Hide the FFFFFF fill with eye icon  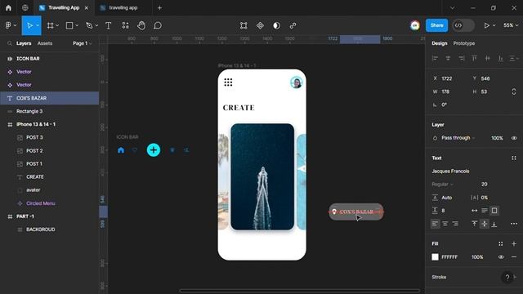501,257
